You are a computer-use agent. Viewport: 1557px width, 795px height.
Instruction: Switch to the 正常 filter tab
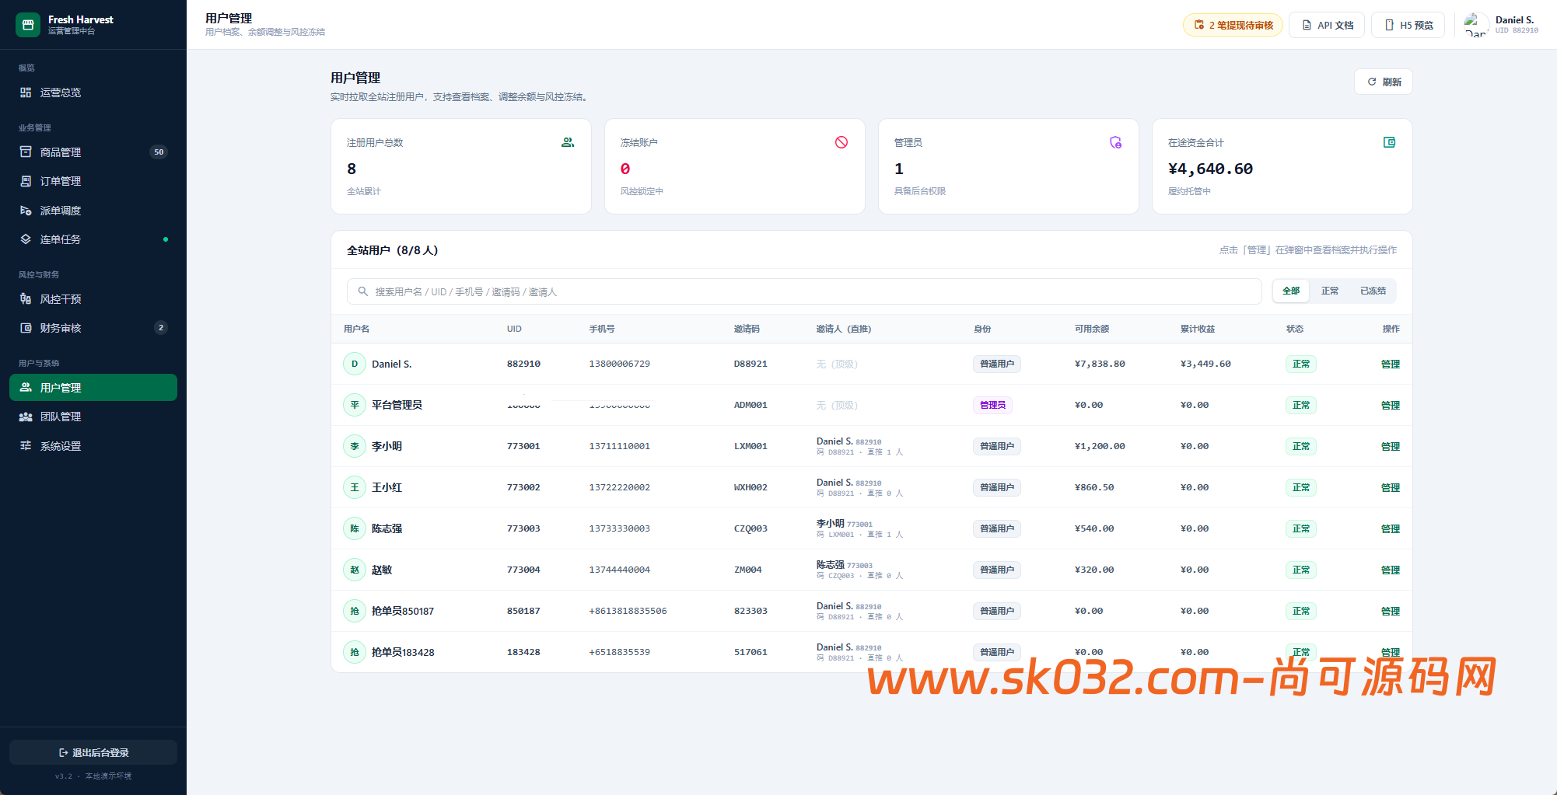(x=1330, y=291)
